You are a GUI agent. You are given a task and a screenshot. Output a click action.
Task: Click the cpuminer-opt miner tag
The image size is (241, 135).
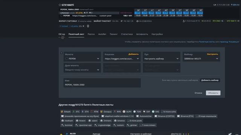coord(84,125)
